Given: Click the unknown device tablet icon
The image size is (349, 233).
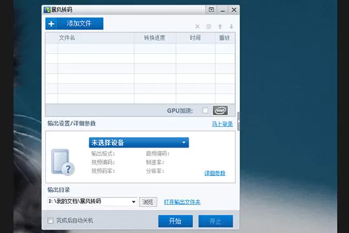Looking at the screenshot, I should coord(63,162).
